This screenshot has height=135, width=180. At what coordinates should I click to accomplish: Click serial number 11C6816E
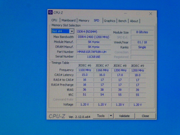coord(93,57)
